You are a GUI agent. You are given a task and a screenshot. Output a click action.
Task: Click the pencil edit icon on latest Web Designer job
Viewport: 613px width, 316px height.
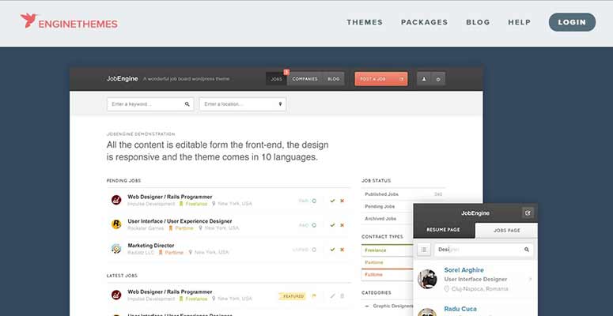point(332,296)
